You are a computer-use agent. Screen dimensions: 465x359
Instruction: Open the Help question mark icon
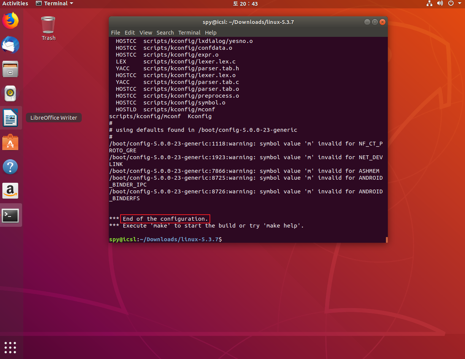pos(11,166)
